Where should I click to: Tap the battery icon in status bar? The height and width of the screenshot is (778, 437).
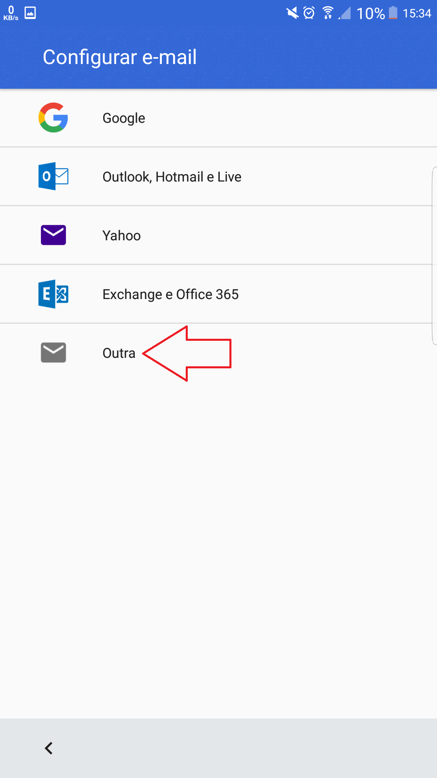393,13
